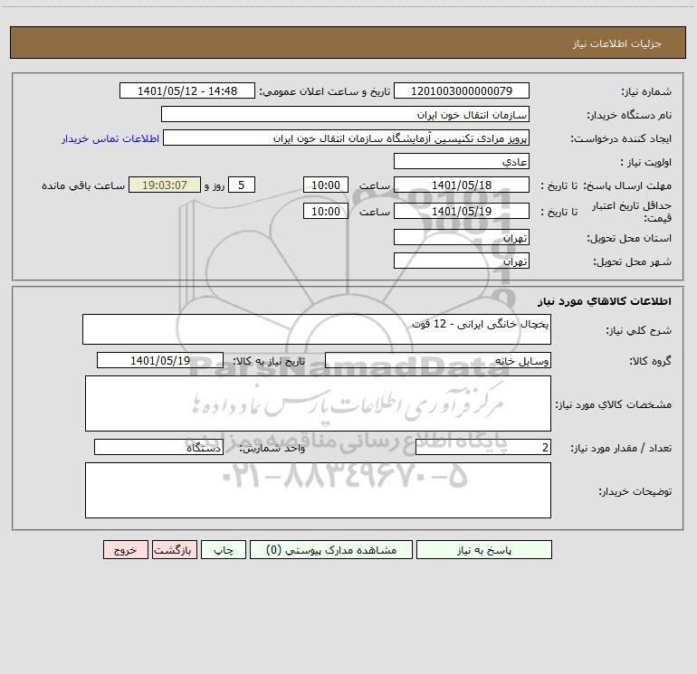Click delivery province field 'تهران'
Screen dimensions: 697x674
(462, 237)
